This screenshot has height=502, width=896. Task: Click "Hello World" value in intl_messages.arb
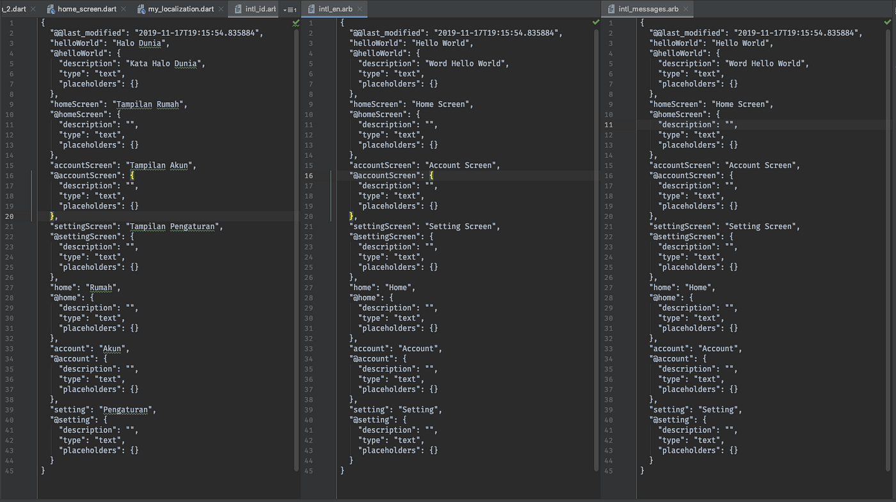(742, 43)
